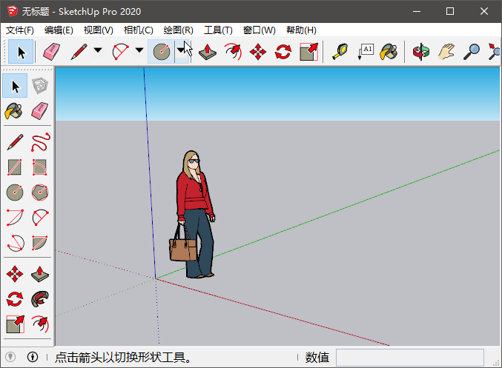The image size is (502, 368).
Task: Open the 窗口(W) menu
Action: coord(259,30)
